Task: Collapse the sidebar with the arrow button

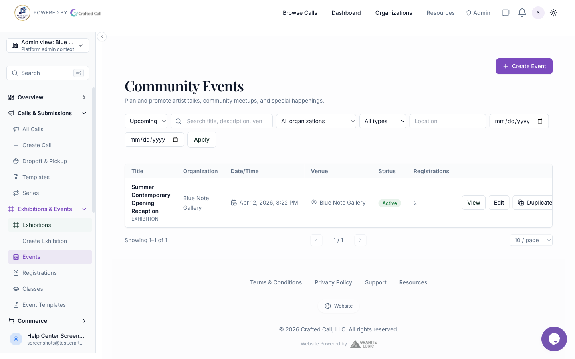Action: 102,37
